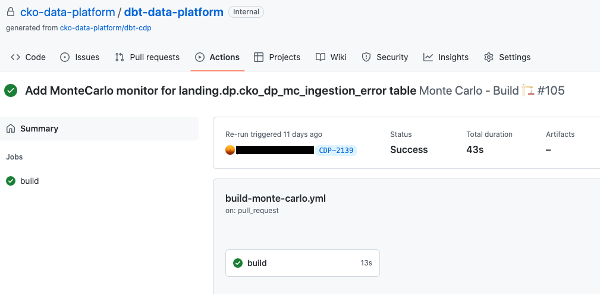Click the Security shield icon
Viewport: 600px width, 294px height.
click(366, 57)
